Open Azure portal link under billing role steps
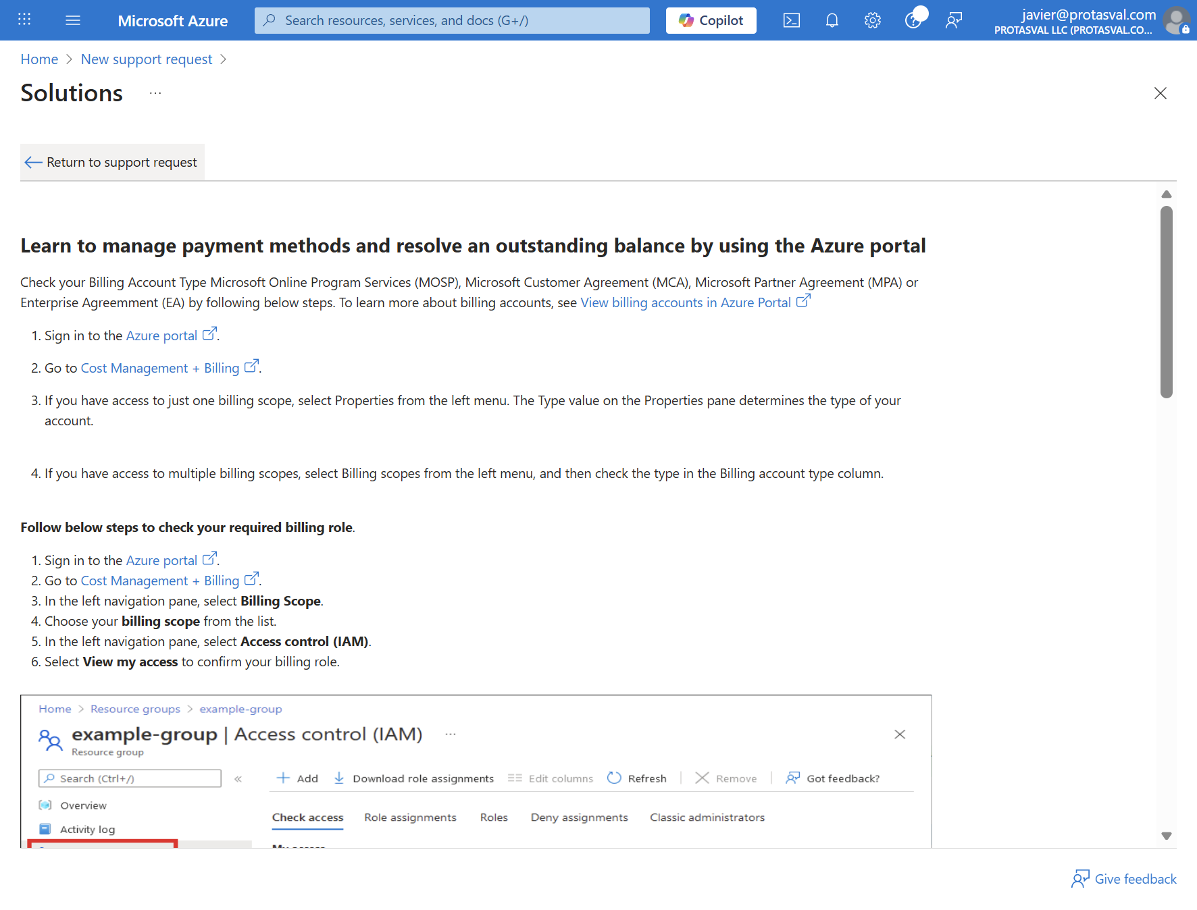 point(171,560)
